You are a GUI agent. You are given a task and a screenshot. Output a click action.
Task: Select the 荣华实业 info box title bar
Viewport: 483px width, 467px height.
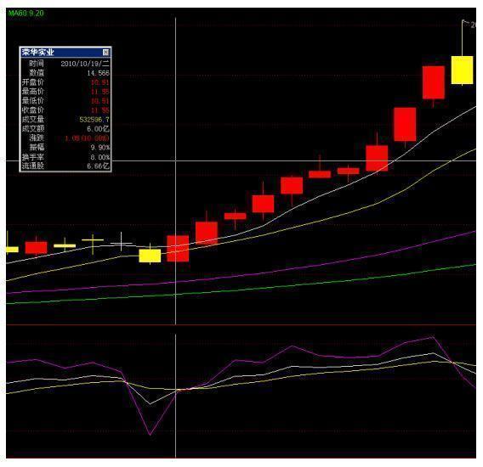click(65, 53)
